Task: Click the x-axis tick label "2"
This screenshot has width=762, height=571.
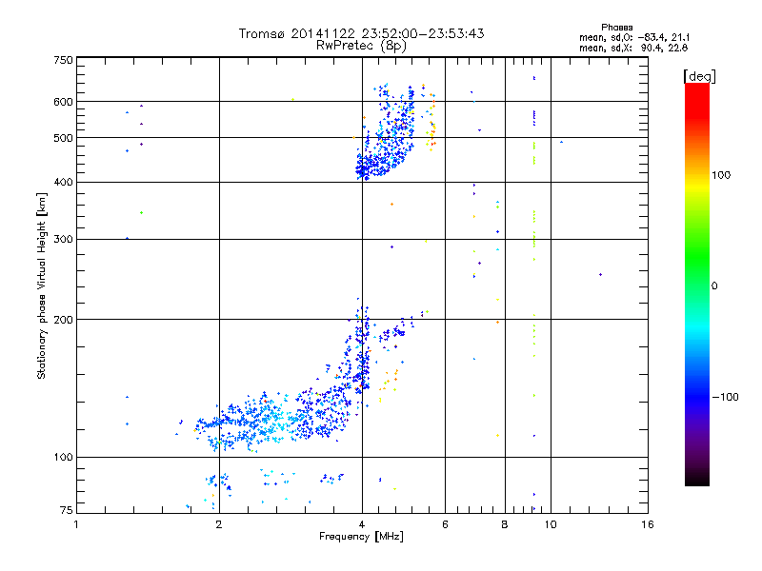Action: click(x=219, y=524)
